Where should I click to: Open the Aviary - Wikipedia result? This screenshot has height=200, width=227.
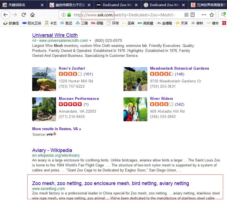pyautogui.click(x=52, y=150)
